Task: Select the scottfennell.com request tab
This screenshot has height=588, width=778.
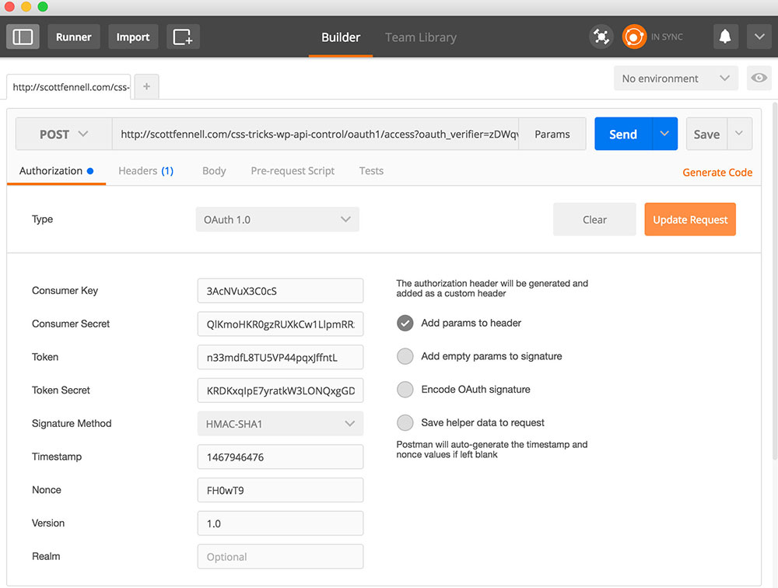Action: click(69, 87)
